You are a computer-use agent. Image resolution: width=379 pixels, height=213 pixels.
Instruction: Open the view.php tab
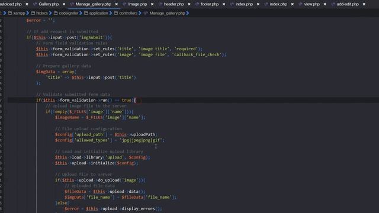click(x=311, y=4)
